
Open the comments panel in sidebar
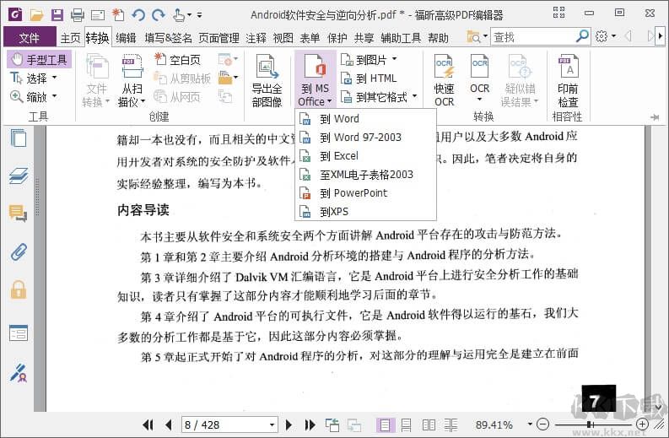click(x=18, y=213)
